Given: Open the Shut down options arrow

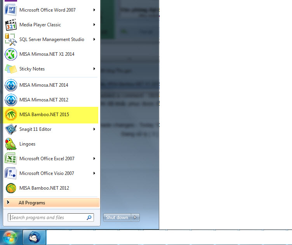Looking at the screenshot, I should click(135, 218).
